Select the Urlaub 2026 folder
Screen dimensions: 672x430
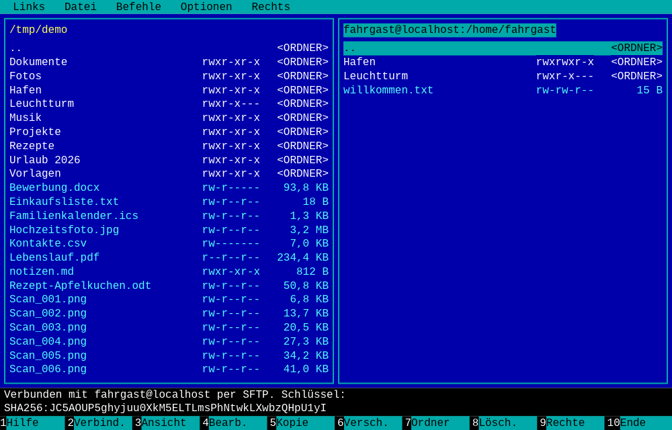click(x=169, y=160)
